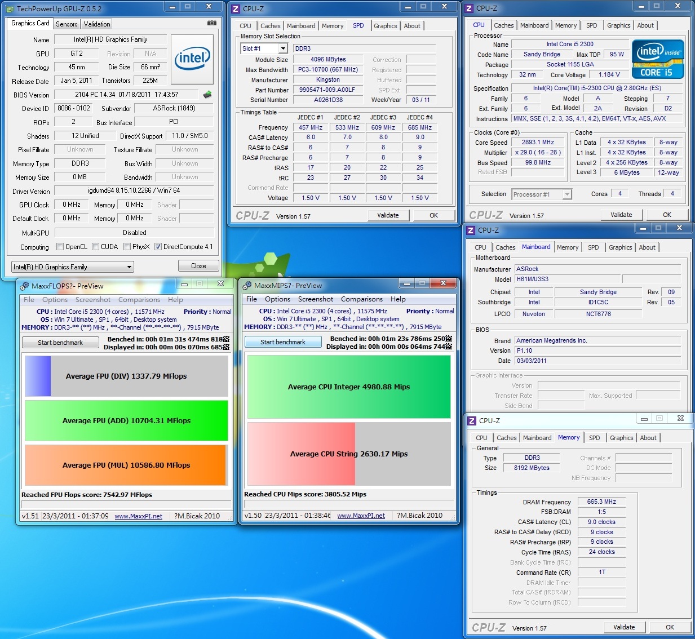Click the Core Speed value '2893.1 MHz'
695x639 pixels.
tap(538, 143)
